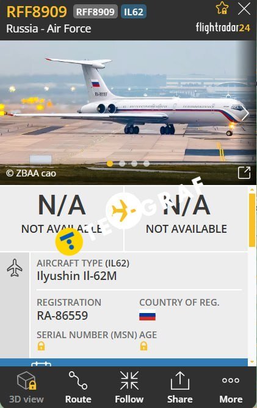The height and width of the screenshot is (408, 257).
Task: Click the RFF8909 callsign badge
Action: coord(95,12)
